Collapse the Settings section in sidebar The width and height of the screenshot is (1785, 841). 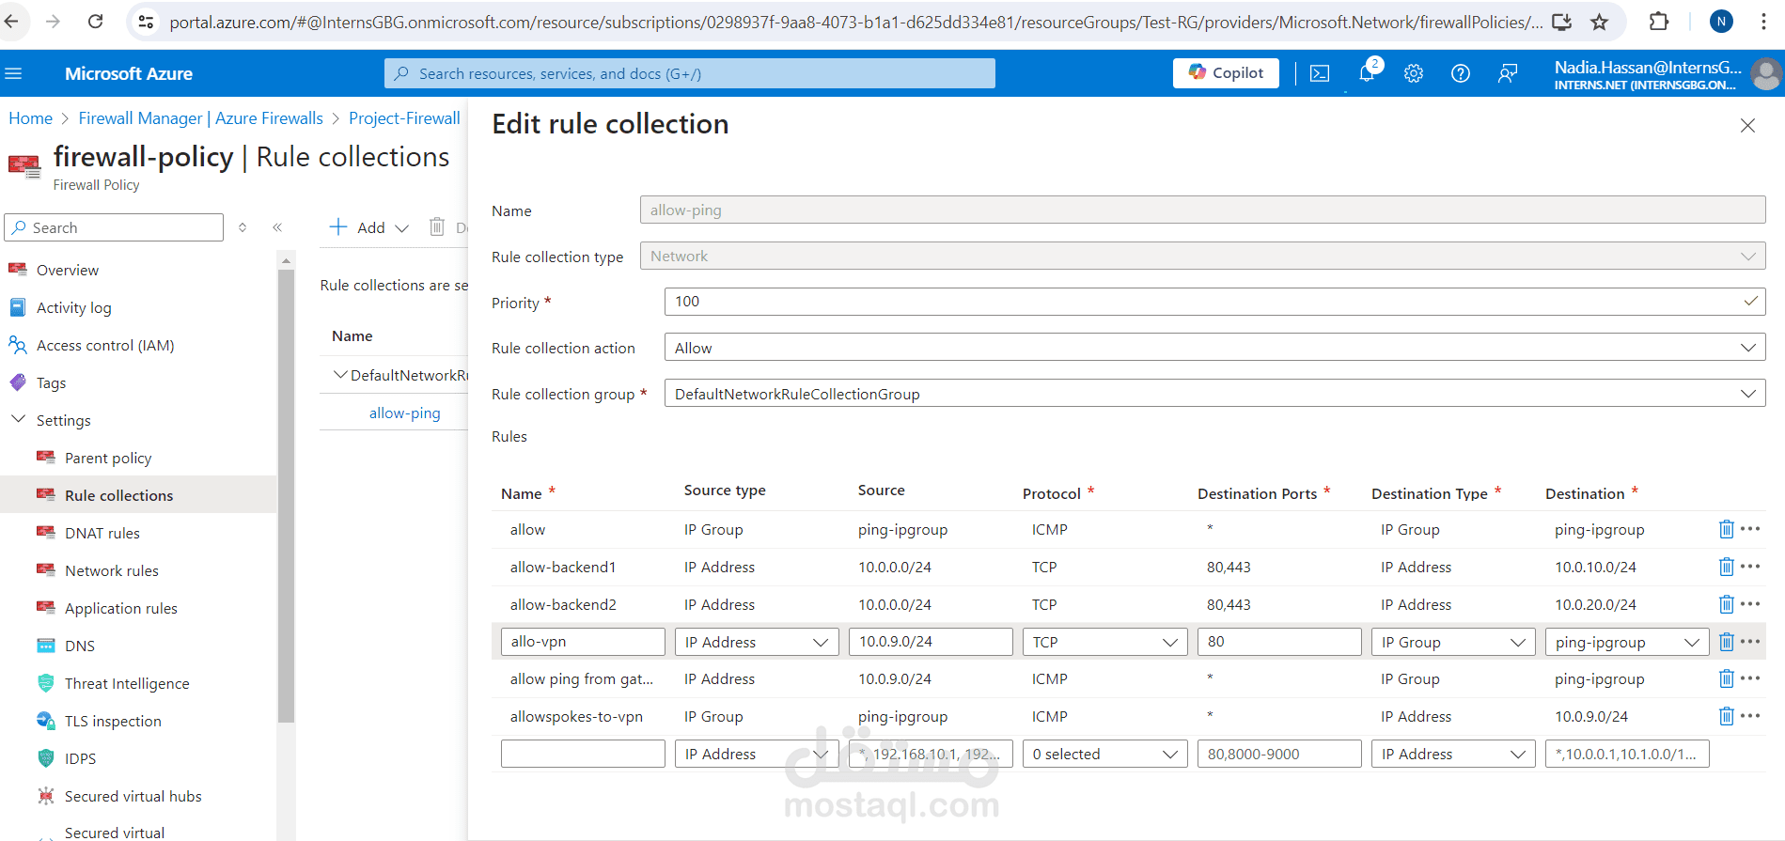pos(18,420)
